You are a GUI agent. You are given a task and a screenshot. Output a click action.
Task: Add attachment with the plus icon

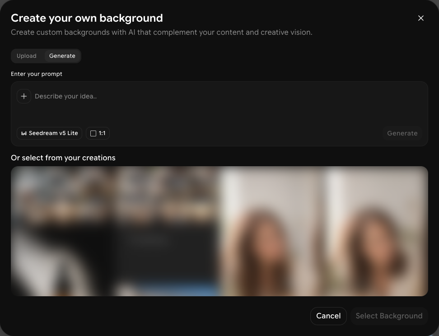(x=24, y=96)
